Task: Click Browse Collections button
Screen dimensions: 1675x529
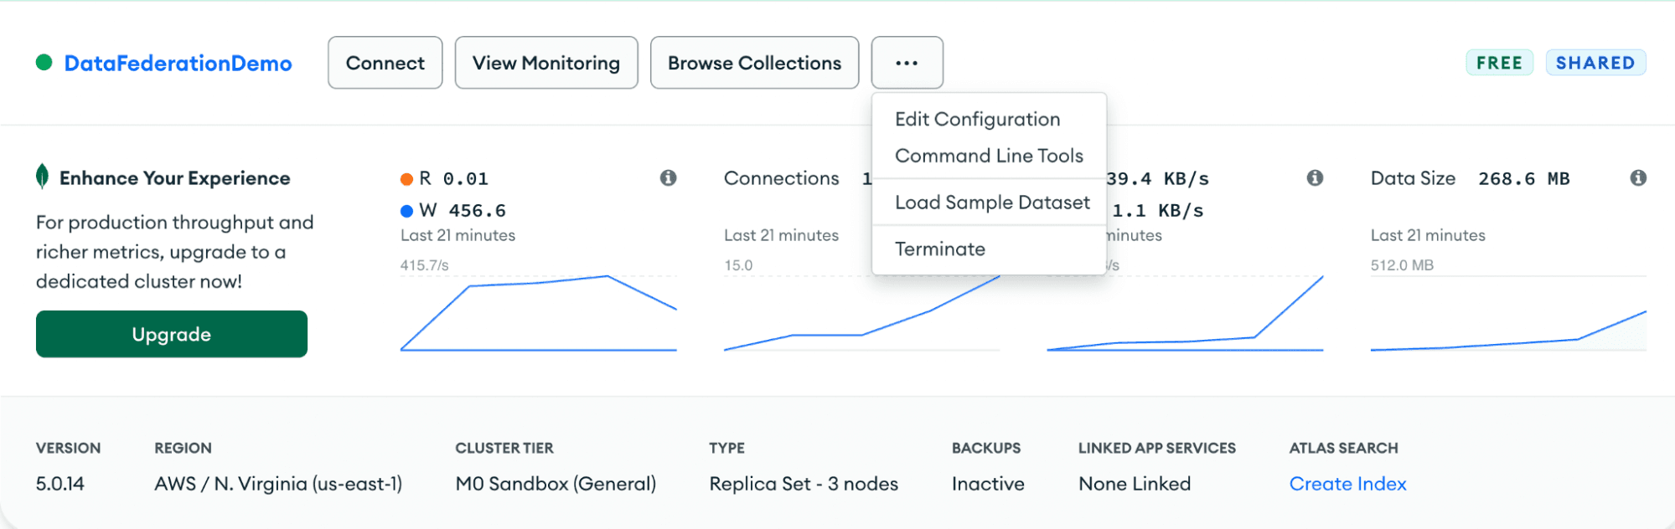Action: [754, 63]
